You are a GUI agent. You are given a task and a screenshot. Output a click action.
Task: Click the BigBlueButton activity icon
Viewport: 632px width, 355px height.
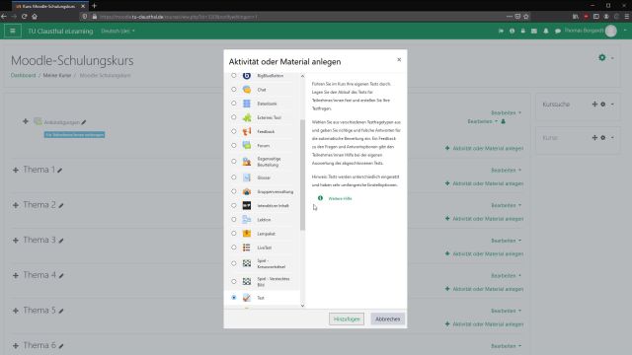pos(247,75)
